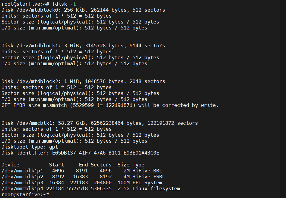This screenshot has height=198, width=286.
Task: Click the Sectors column header
Action: coord(101,165)
